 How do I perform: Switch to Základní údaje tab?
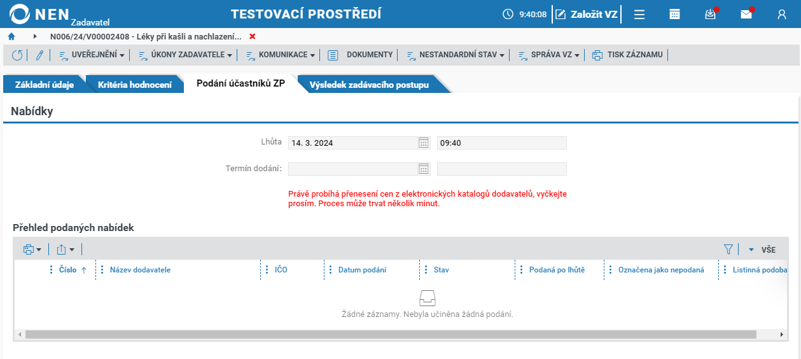[45, 84]
